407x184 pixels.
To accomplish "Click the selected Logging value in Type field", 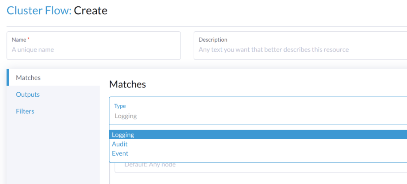I will pos(126,116).
